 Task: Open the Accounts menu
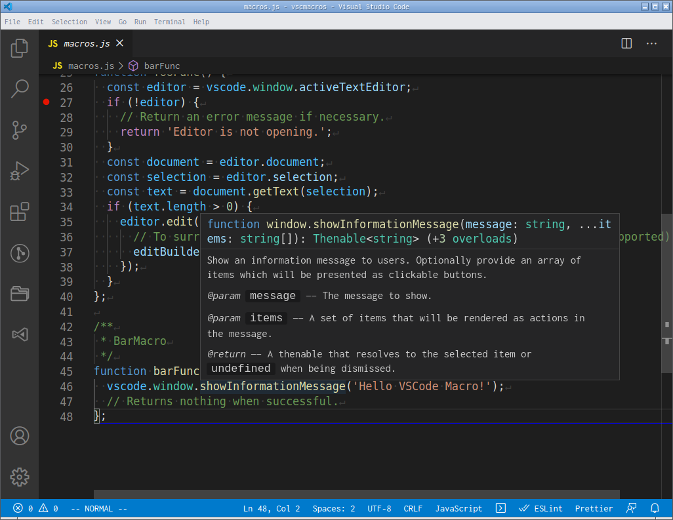[x=19, y=436]
